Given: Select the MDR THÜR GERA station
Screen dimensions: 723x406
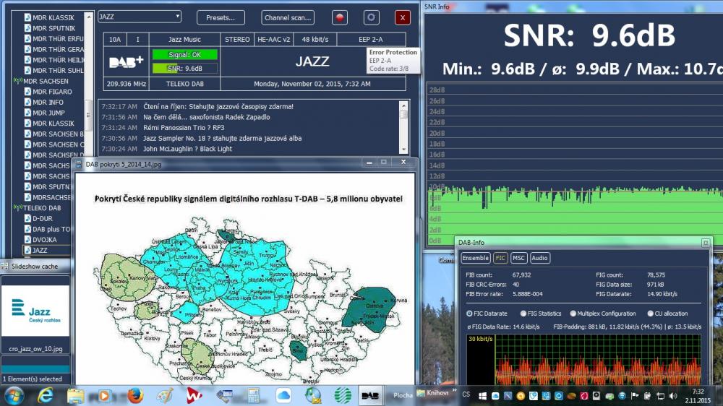Looking at the screenshot, I should (58, 49).
